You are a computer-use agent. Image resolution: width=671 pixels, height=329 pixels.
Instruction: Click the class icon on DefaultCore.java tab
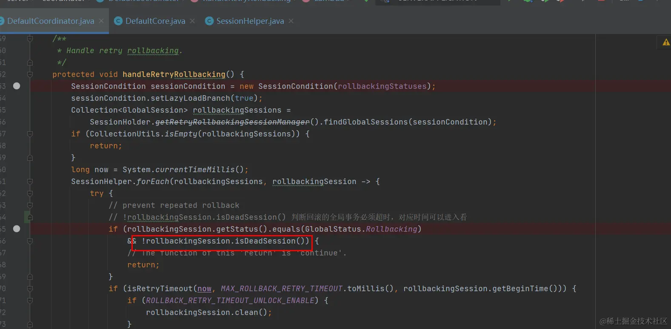tap(119, 21)
